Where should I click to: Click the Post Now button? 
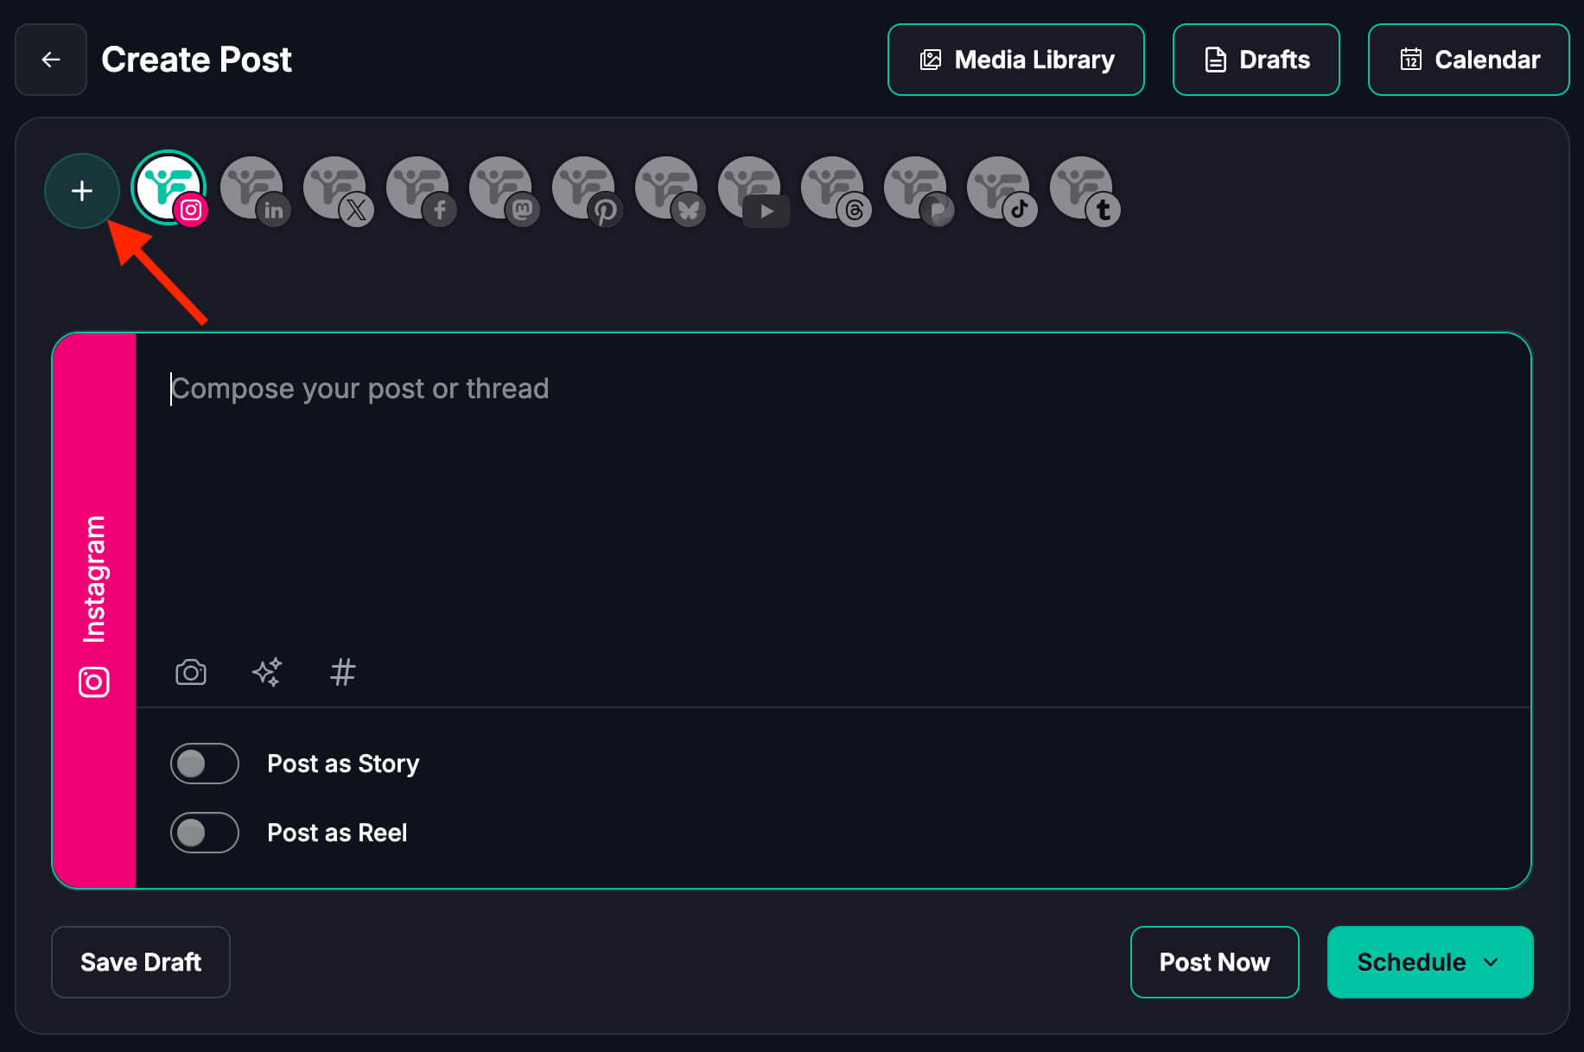coord(1214,962)
